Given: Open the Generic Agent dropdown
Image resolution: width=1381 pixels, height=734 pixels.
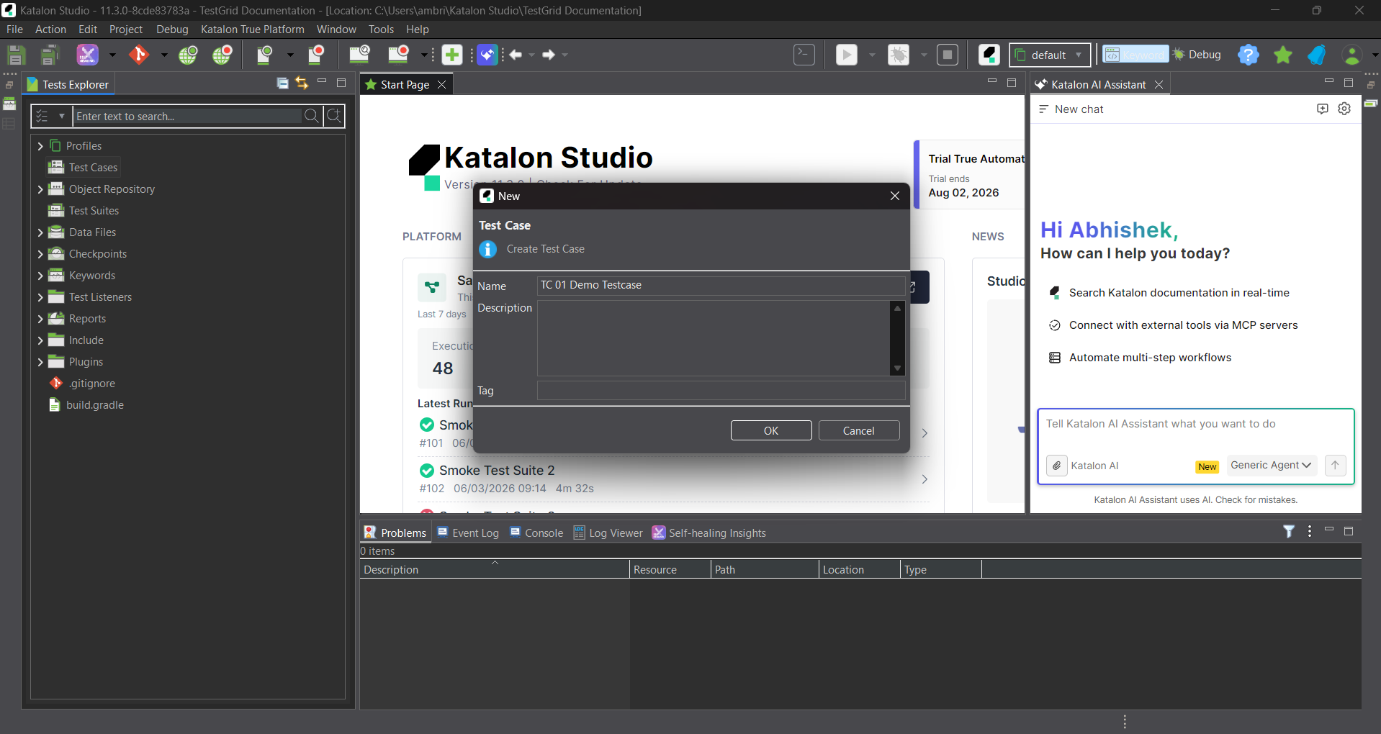Looking at the screenshot, I should pos(1271,465).
